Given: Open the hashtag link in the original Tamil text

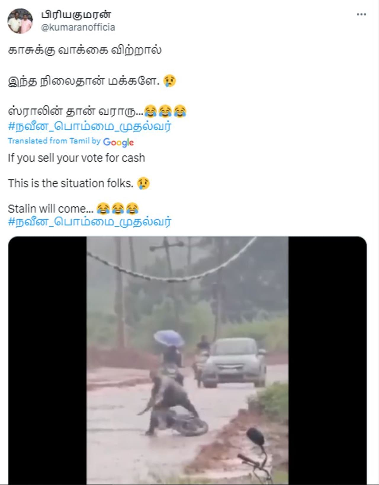Looking at the screenshot, I should (x=90, y=127).
